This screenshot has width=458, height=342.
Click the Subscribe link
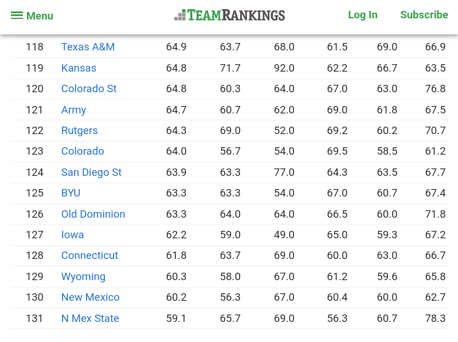[x=424, y=15]
